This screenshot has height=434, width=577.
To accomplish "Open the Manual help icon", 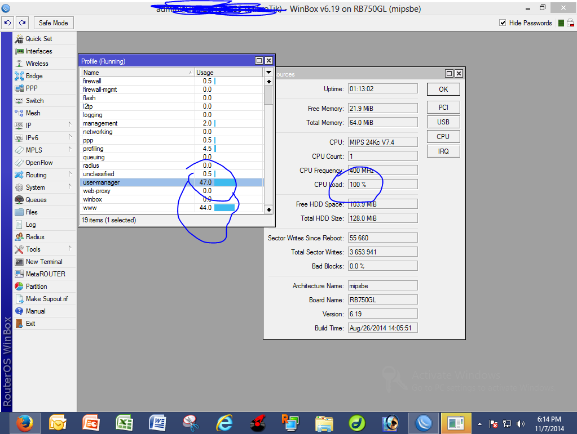I will click(19, 311).
